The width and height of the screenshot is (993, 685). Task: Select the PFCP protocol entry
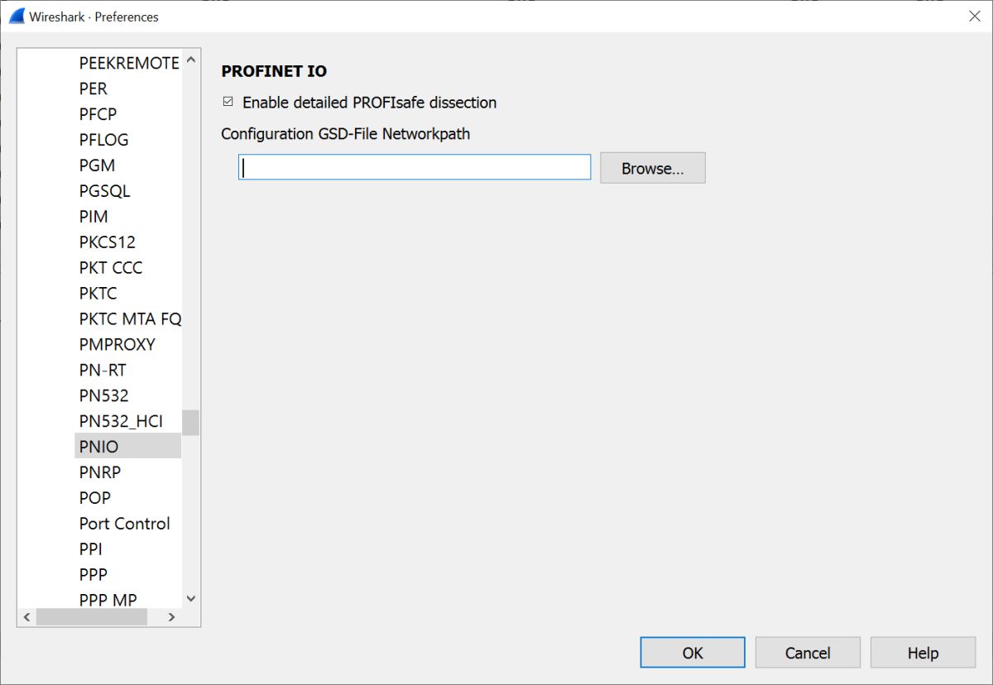98,114
